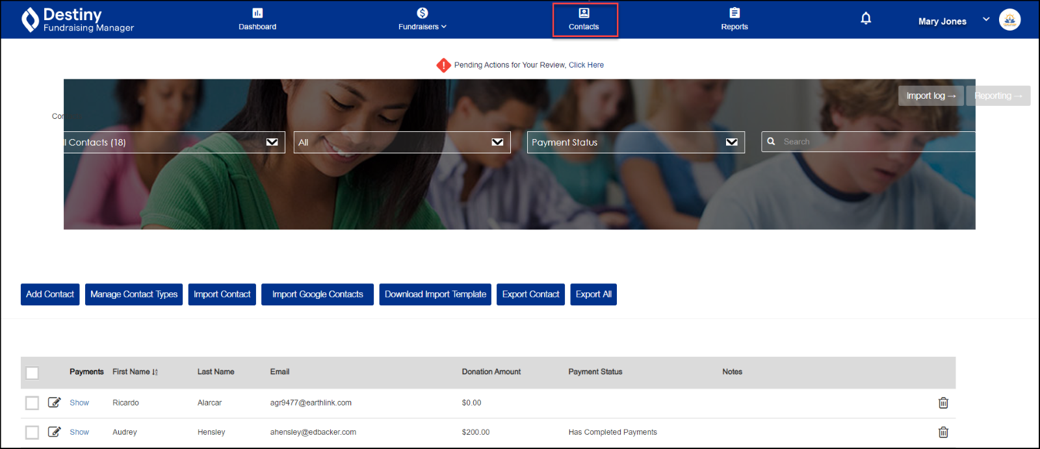Click the edit icon for Audrey Hensley
The image size is (1040, 449).
[x=55, y=432]
